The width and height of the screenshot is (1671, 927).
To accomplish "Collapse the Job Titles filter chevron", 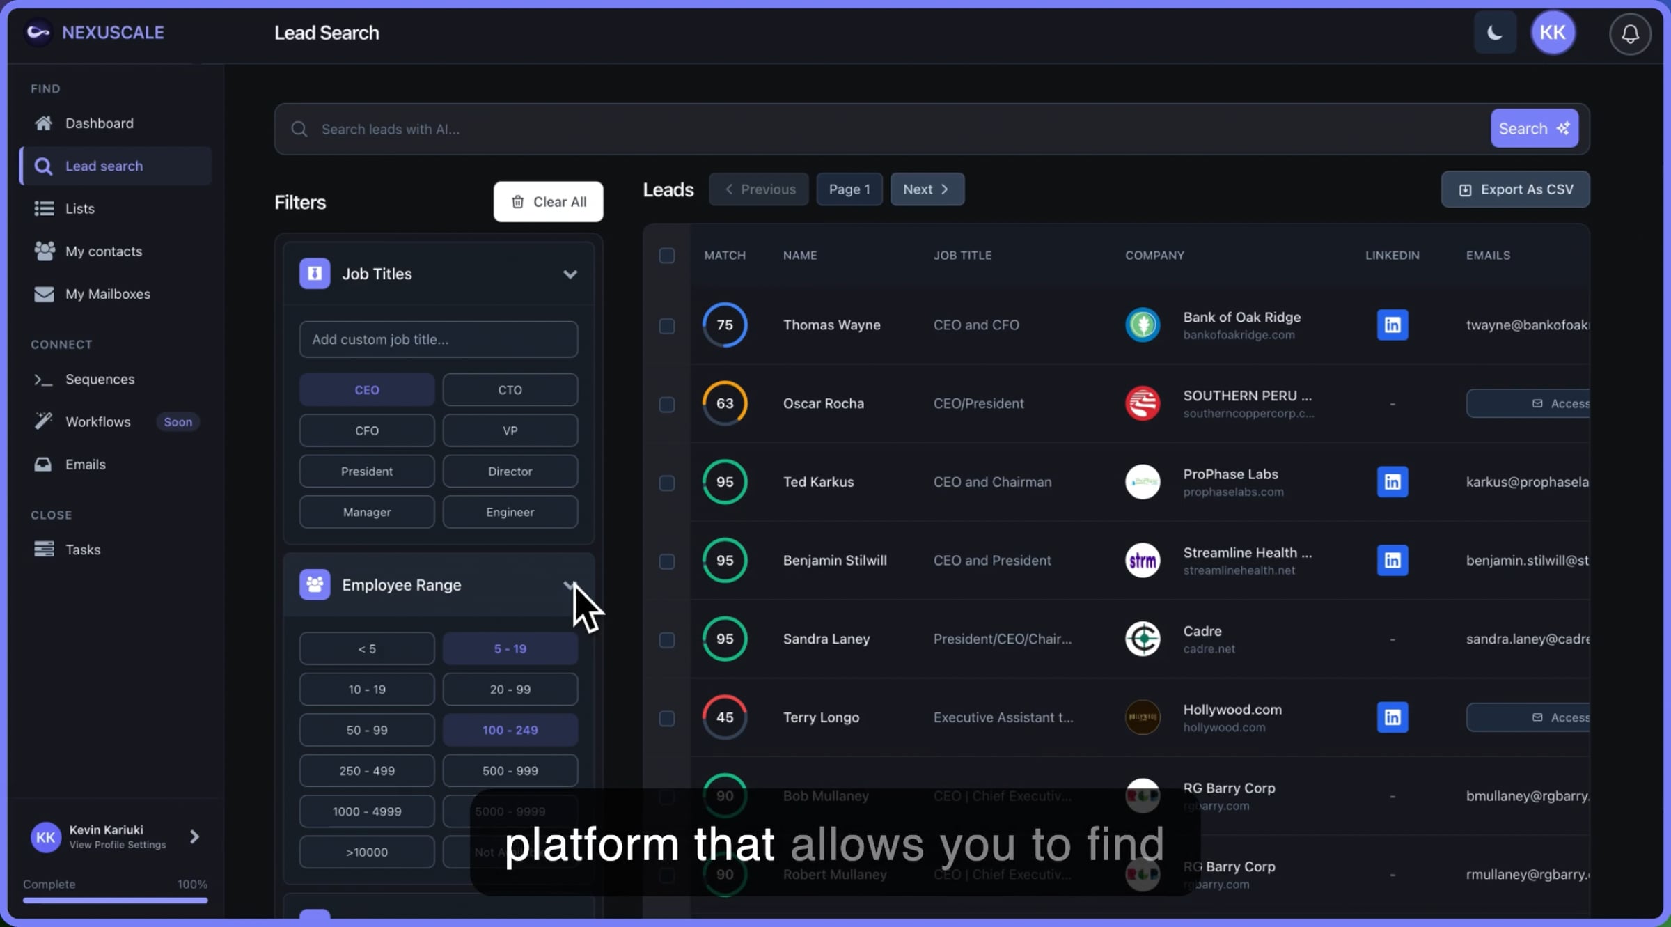I will click(570, 274).
